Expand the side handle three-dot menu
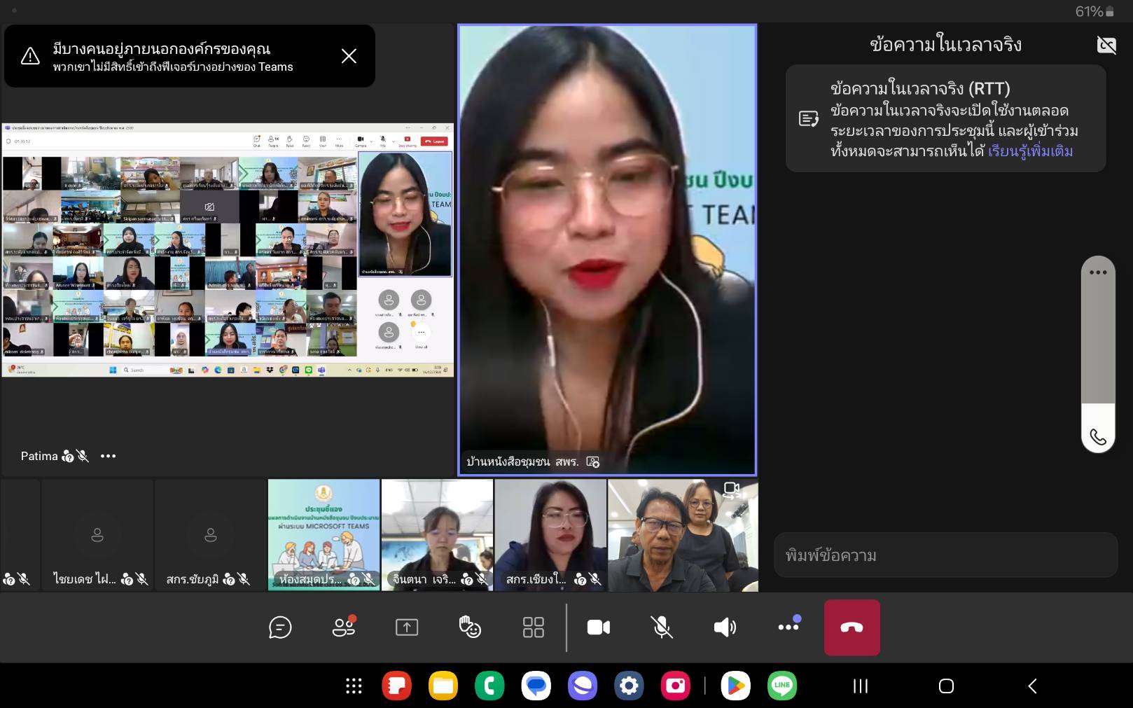This screenshot has height=708, width=1133. (x=1098, y=272)
